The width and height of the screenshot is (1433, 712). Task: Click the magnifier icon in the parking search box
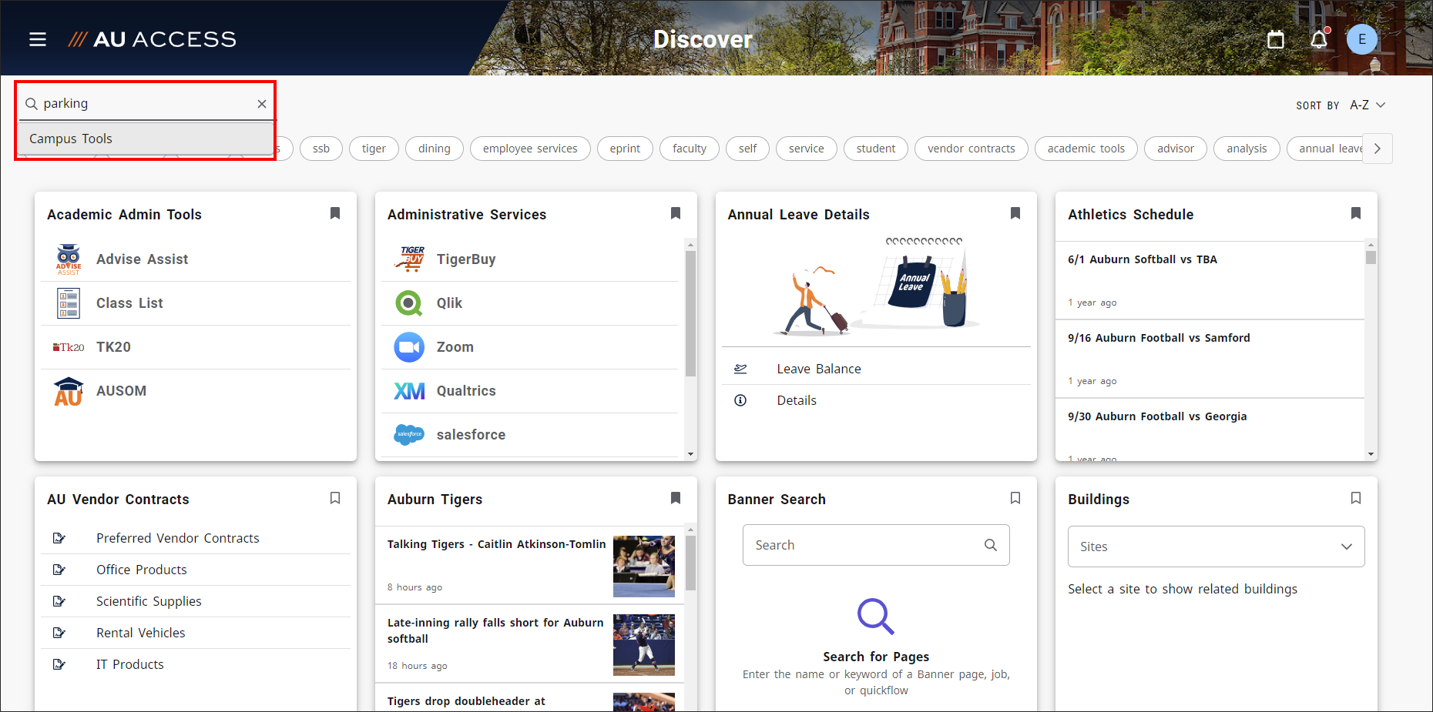(x=32, y=104)
